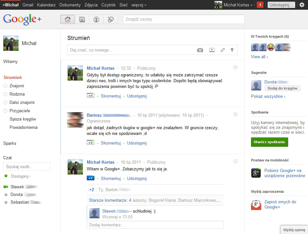Select the Znajomi circle radio button
This screenshot has height=234, width=308.
(5, 86)
